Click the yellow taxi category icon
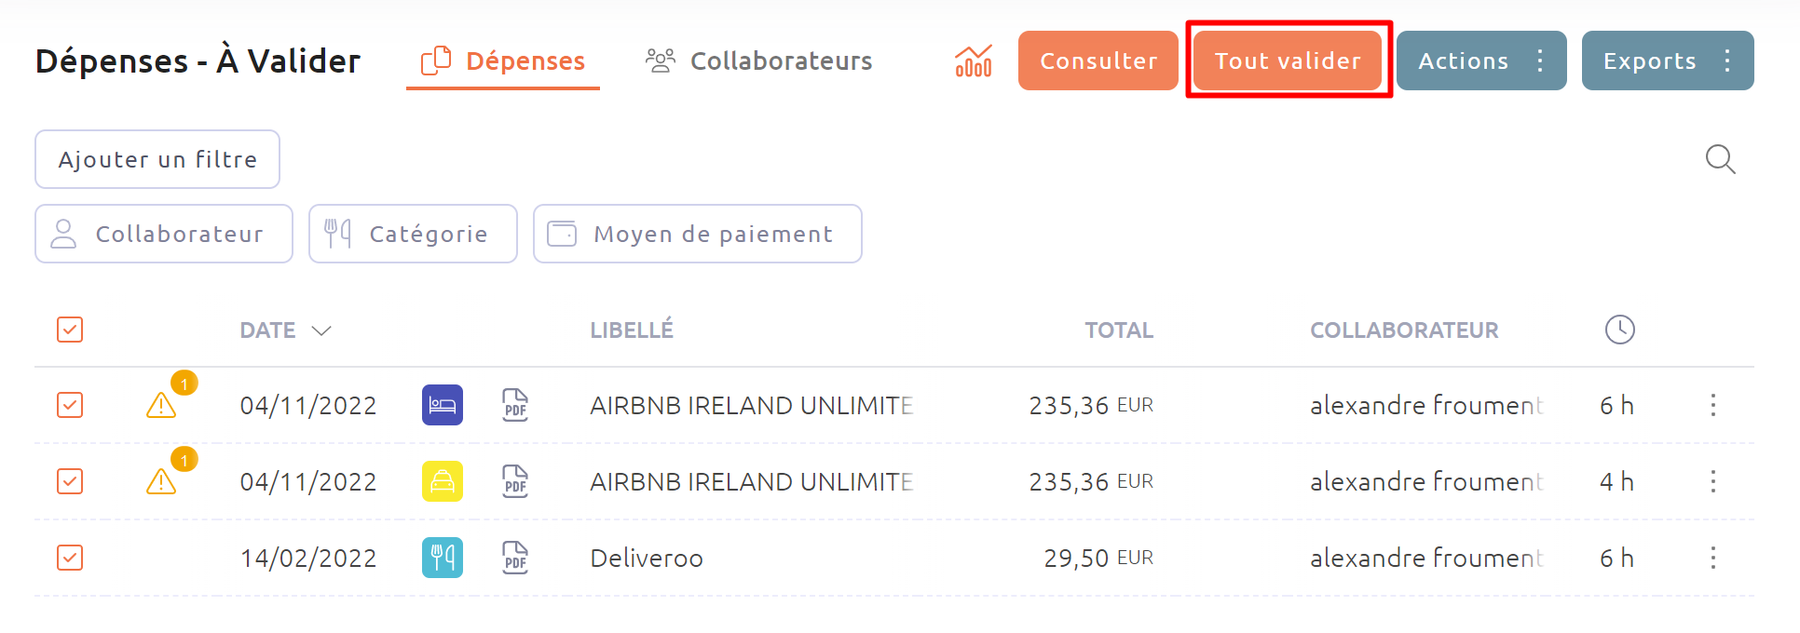 point(443,481)
